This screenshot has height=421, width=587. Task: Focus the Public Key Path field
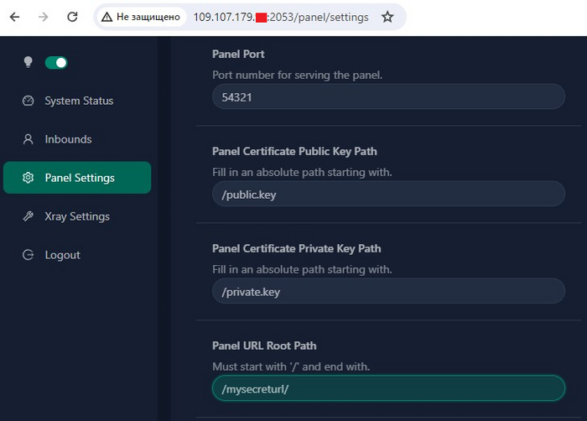coord(388,194)
